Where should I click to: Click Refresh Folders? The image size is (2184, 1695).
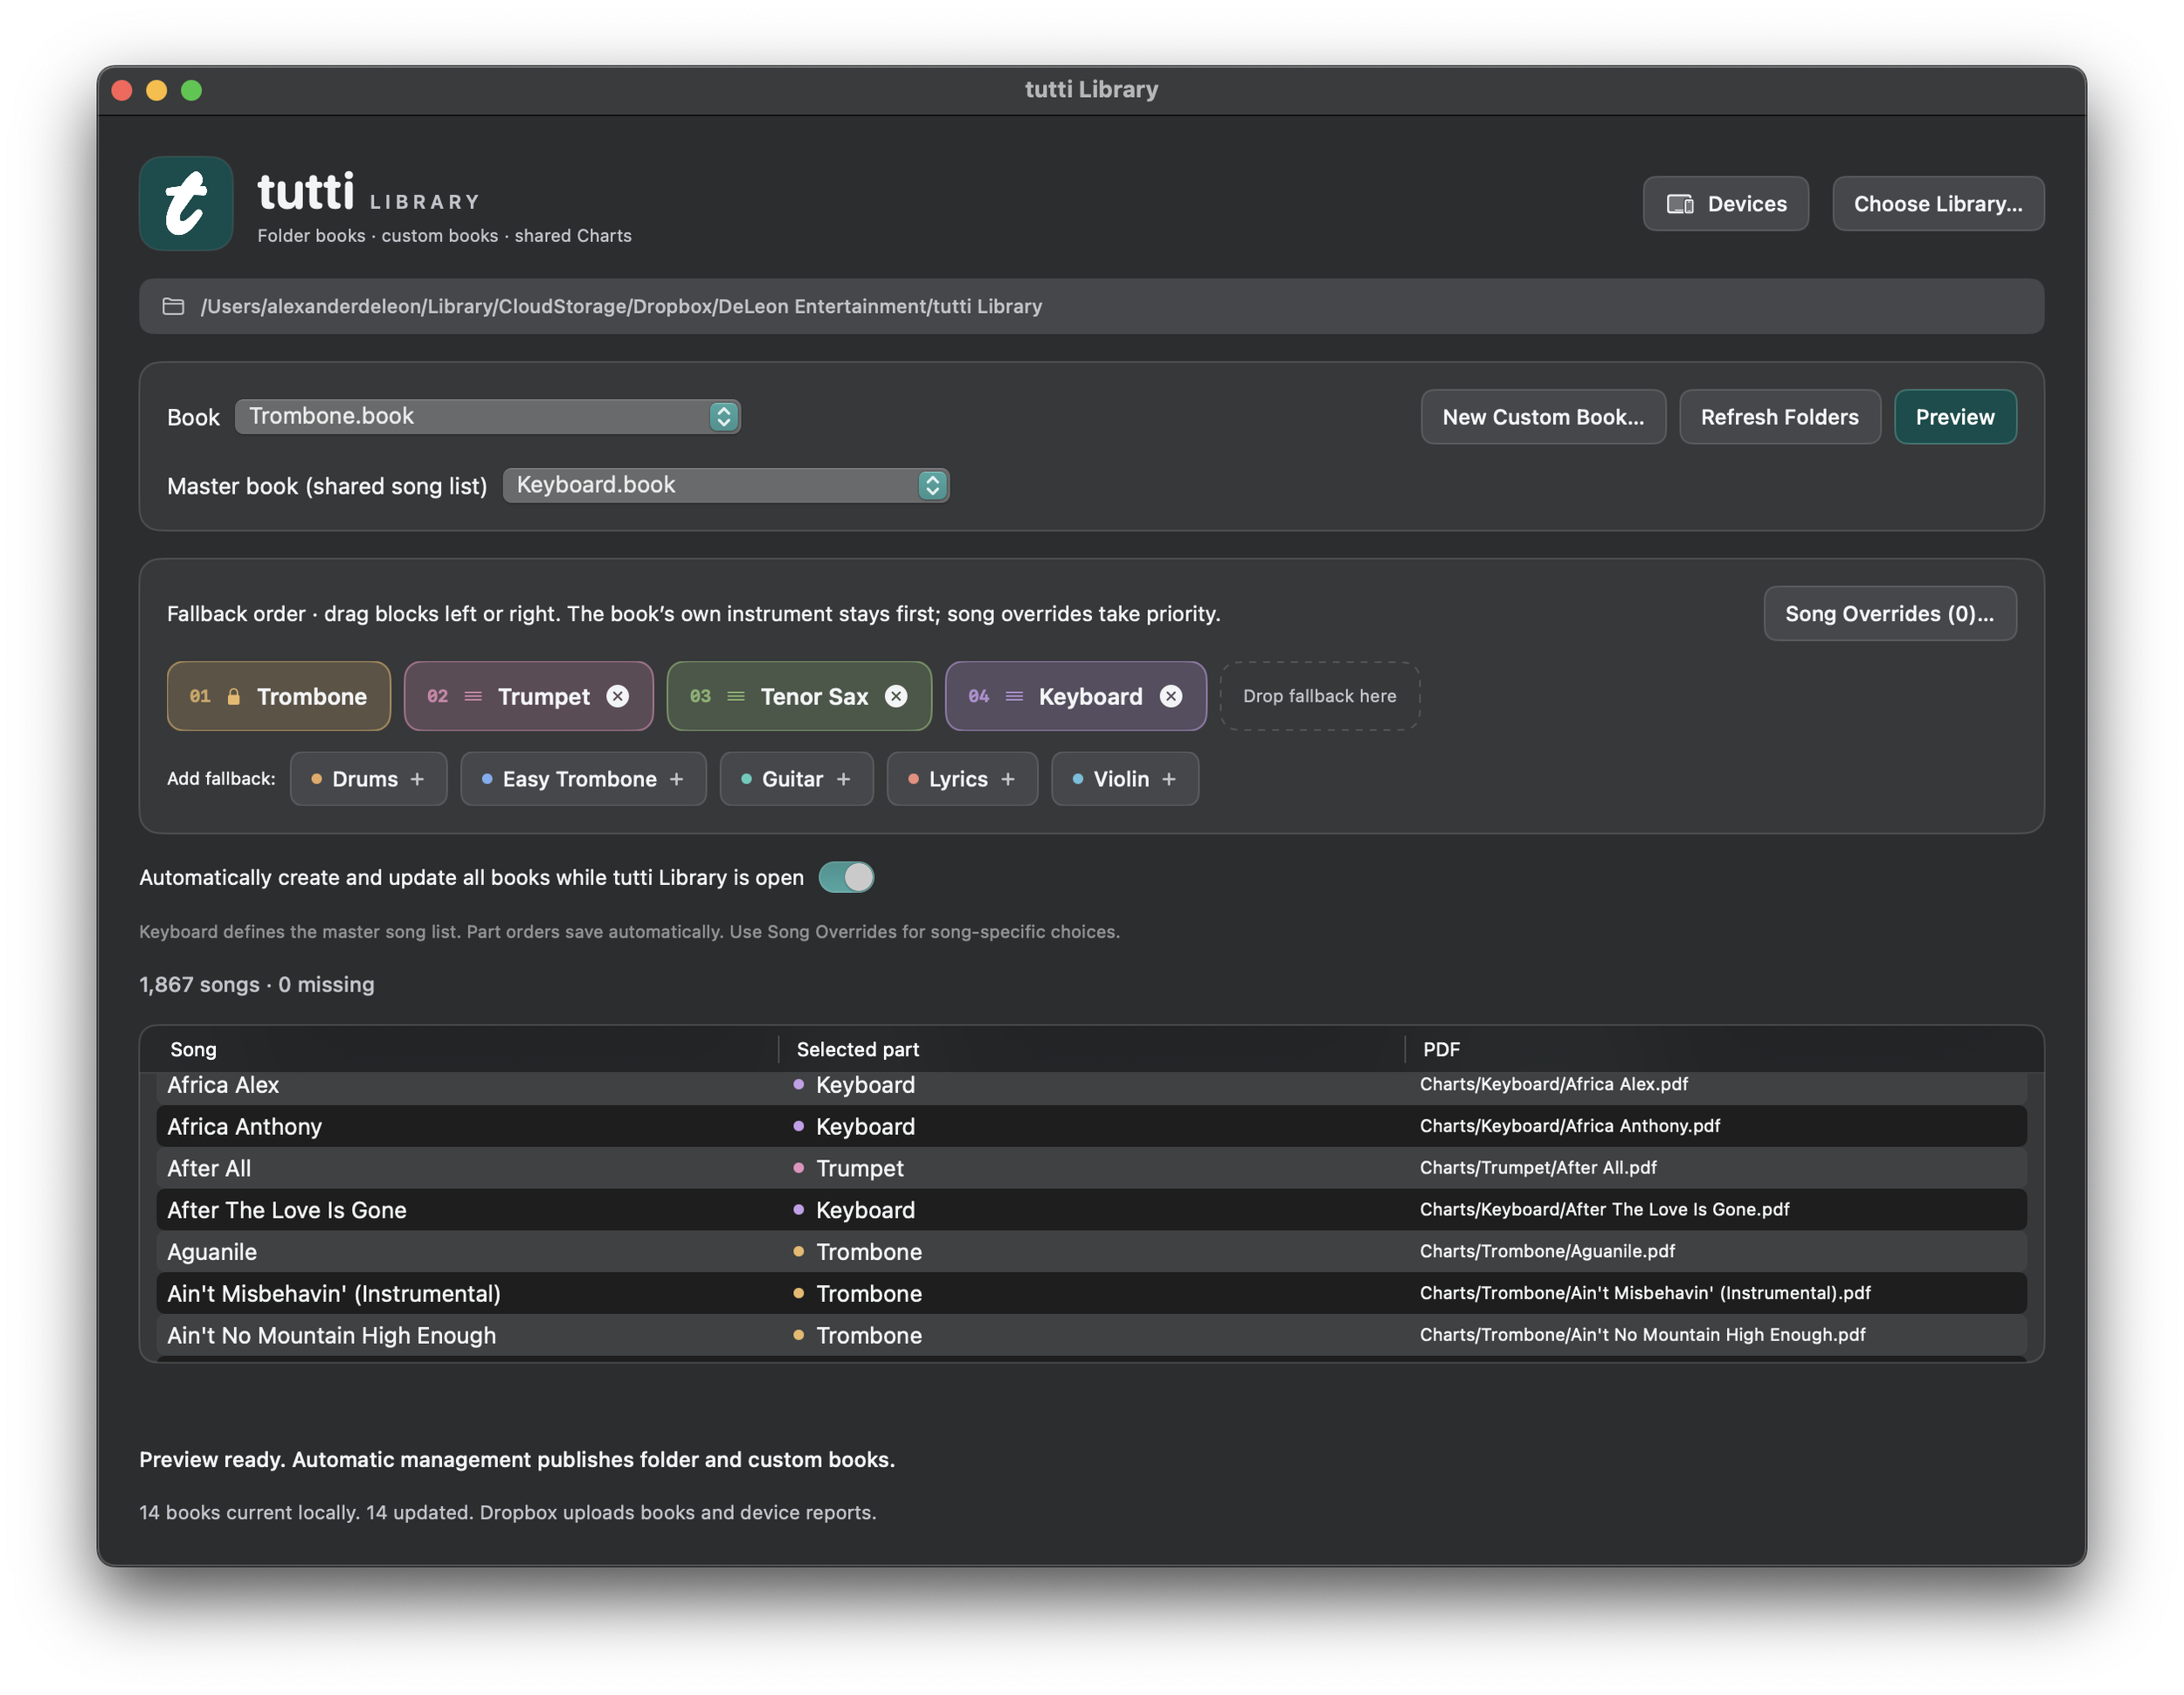tap(1779, 417)
